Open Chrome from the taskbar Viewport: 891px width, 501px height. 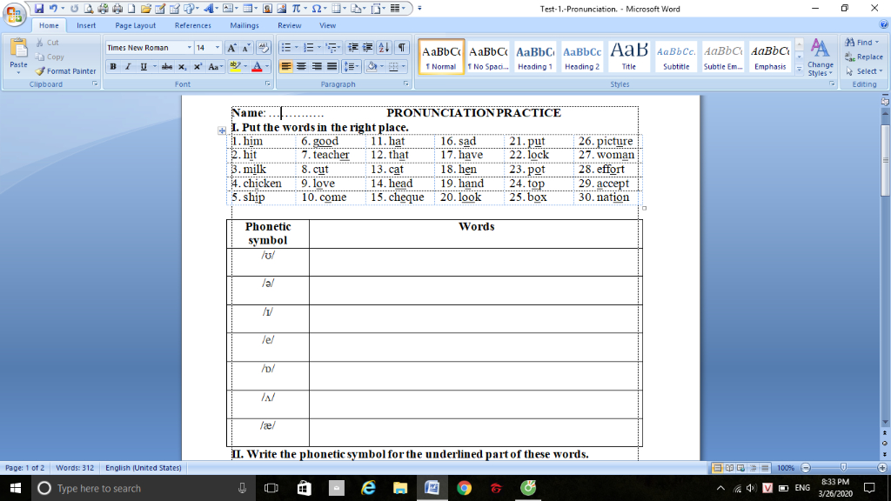point(465,488)
